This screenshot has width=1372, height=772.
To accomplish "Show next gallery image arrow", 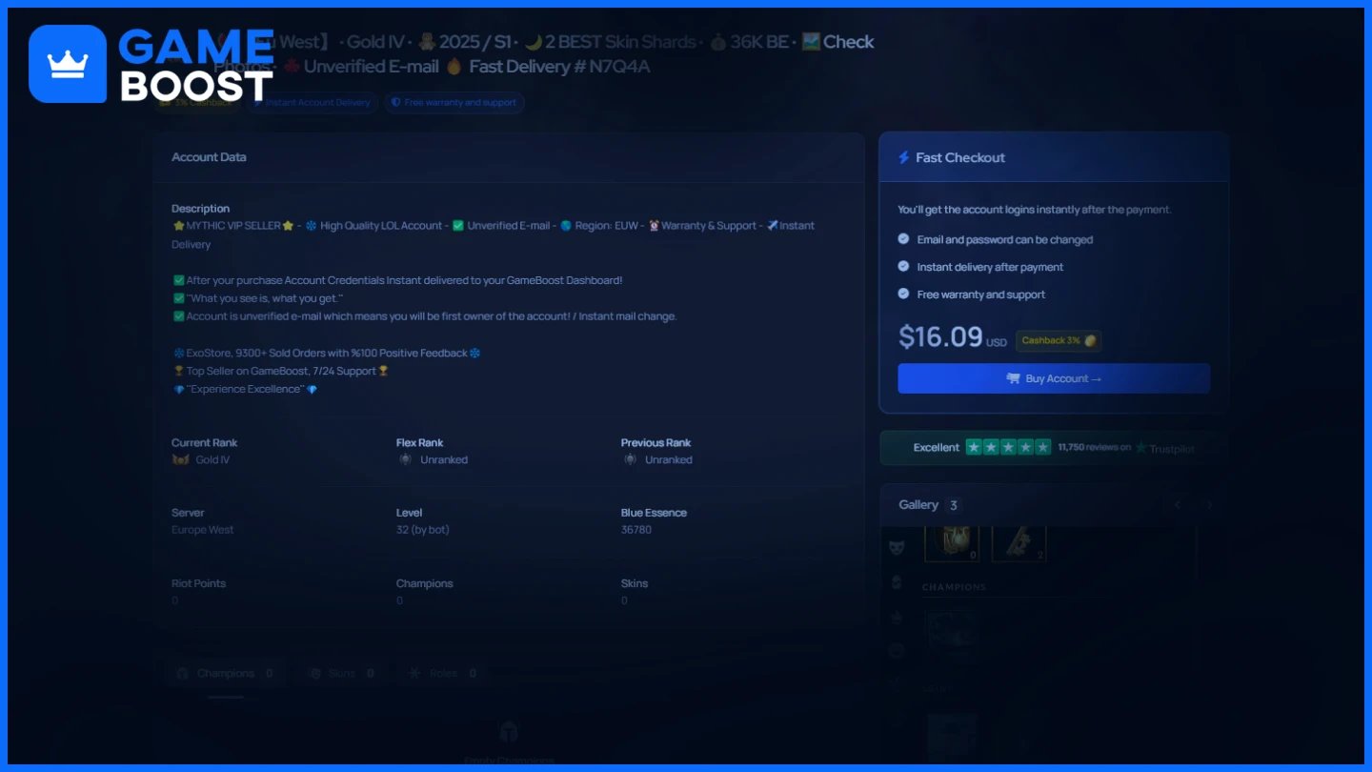I will (1209, 505).
